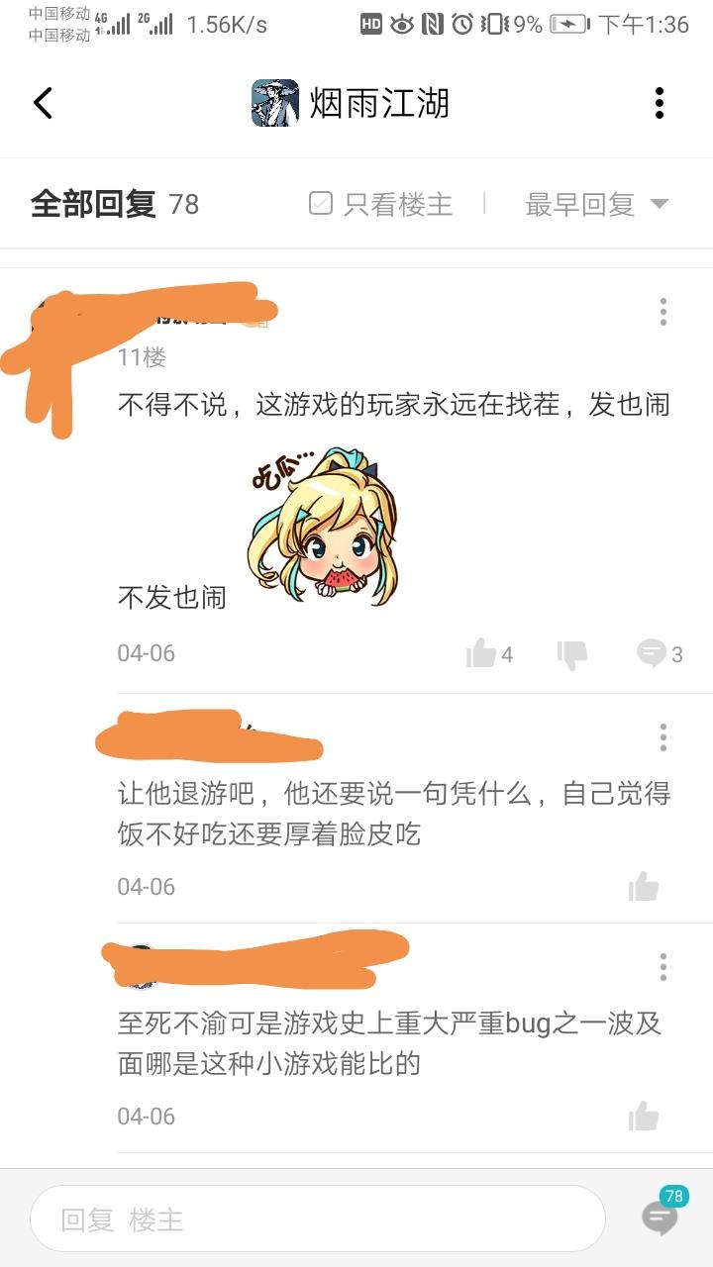Open options menu for 至死不渝 reply
The width and height of the screenshot is (713, 1267).
(x=663, y=967)
